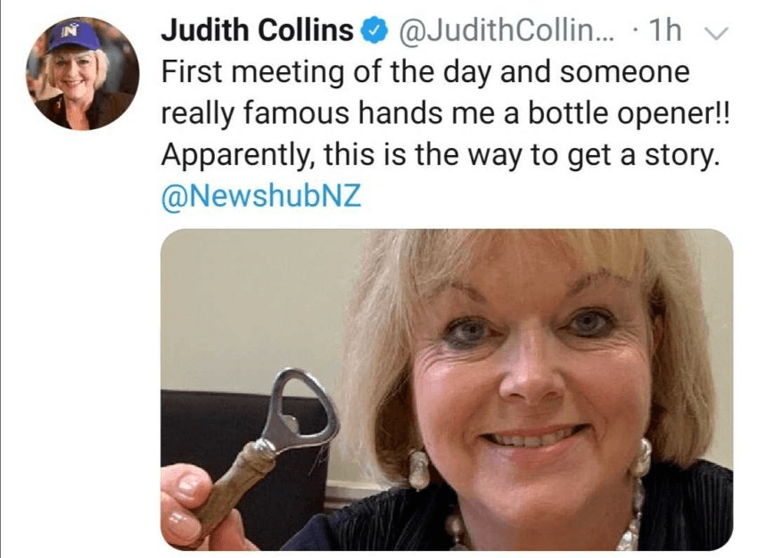Click the metal head of the bottle opener
The image size is (758, 558).
click(x=301, y=410)
